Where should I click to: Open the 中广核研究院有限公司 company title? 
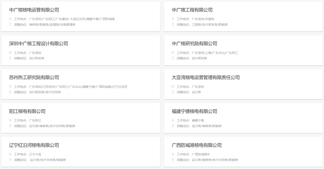[x=194, y=44]
